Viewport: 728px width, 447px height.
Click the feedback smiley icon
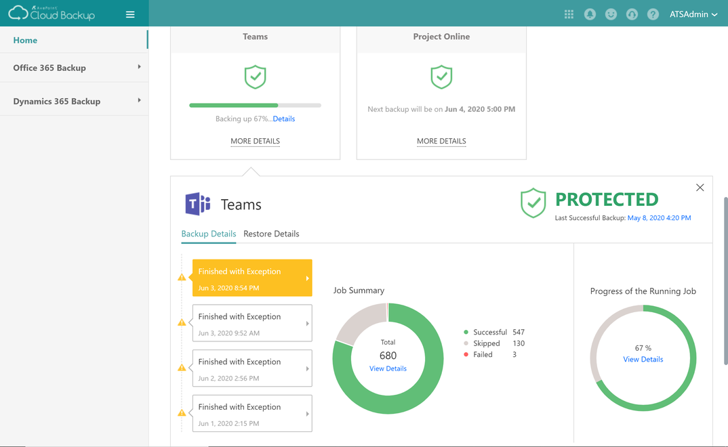tap(611, 14)
